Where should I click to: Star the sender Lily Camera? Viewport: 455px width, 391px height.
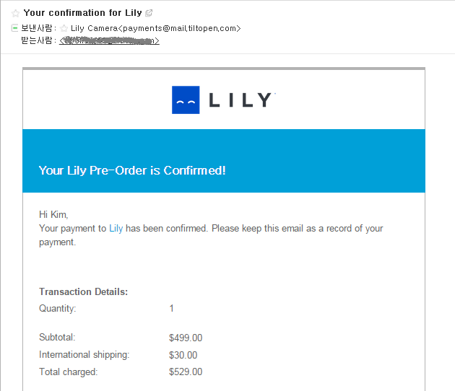(x=64, y=28)
